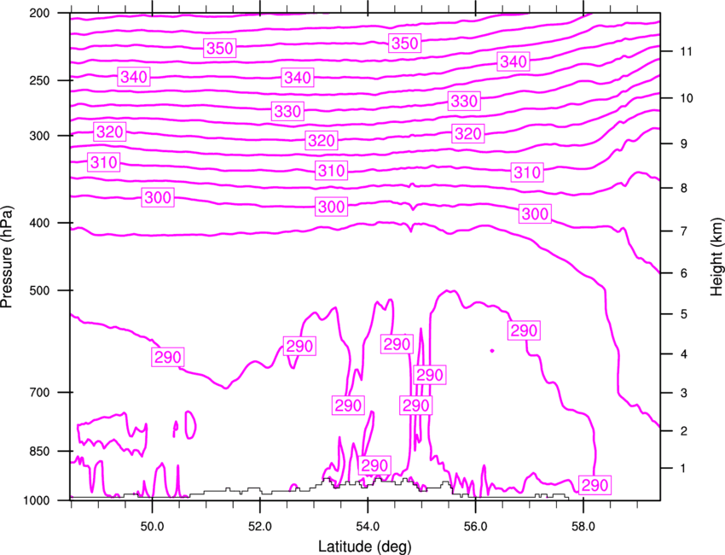The image size is (725, 555).
Task: Pick the 3 km height tick label
Action: point(683,394)
